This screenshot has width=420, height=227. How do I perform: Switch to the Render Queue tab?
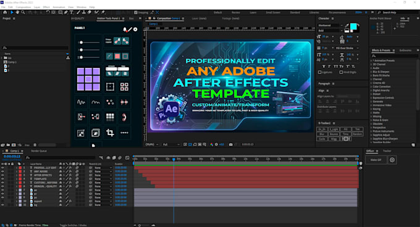[39, 151]
